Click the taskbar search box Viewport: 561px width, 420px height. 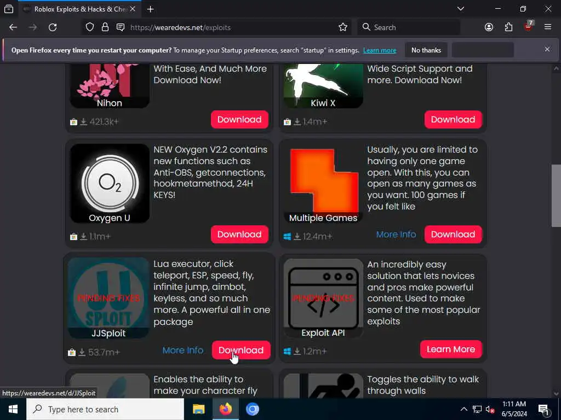(105, 409)
